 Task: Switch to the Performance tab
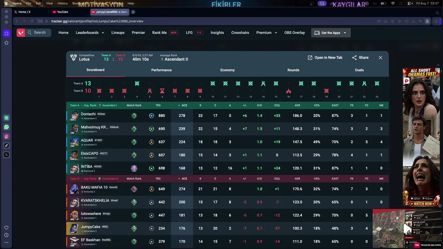click(x=161, y=70)
